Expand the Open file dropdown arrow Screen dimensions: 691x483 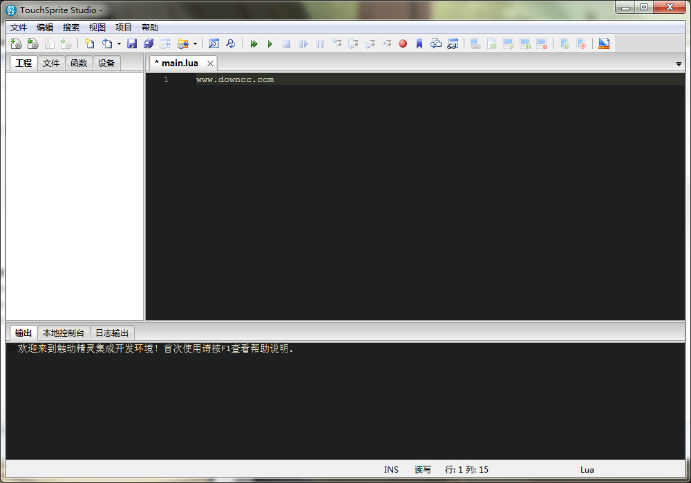click(119, 43)
